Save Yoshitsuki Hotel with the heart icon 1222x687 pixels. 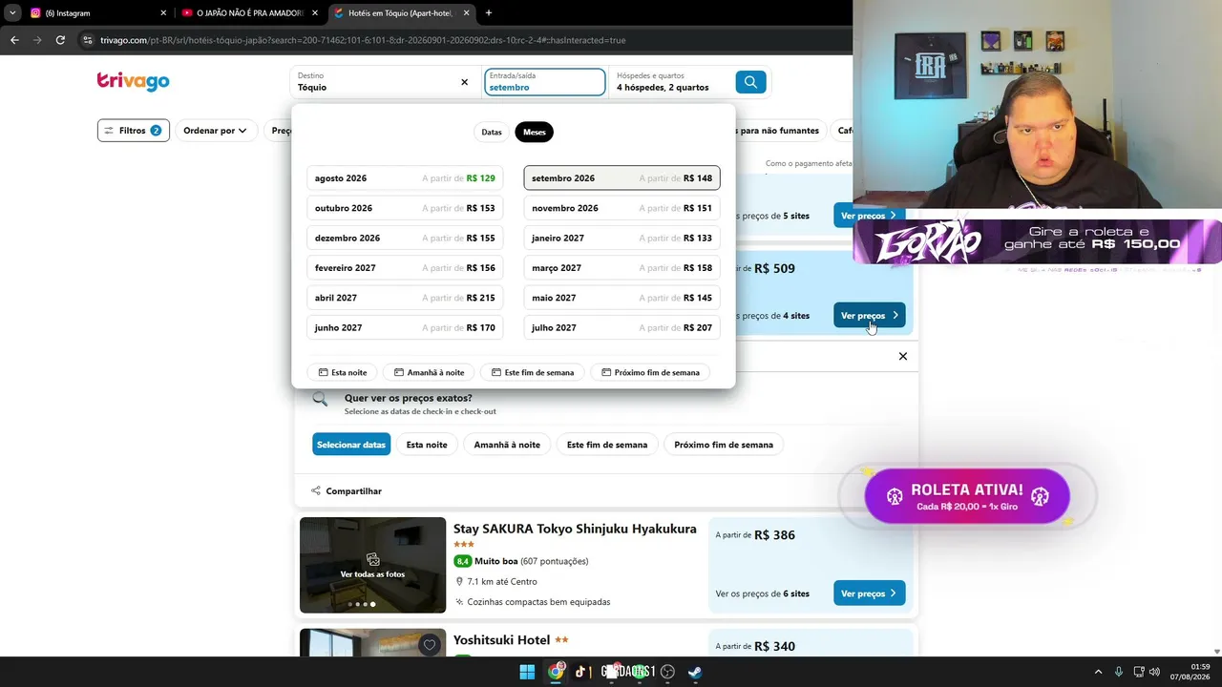point(430,645)
